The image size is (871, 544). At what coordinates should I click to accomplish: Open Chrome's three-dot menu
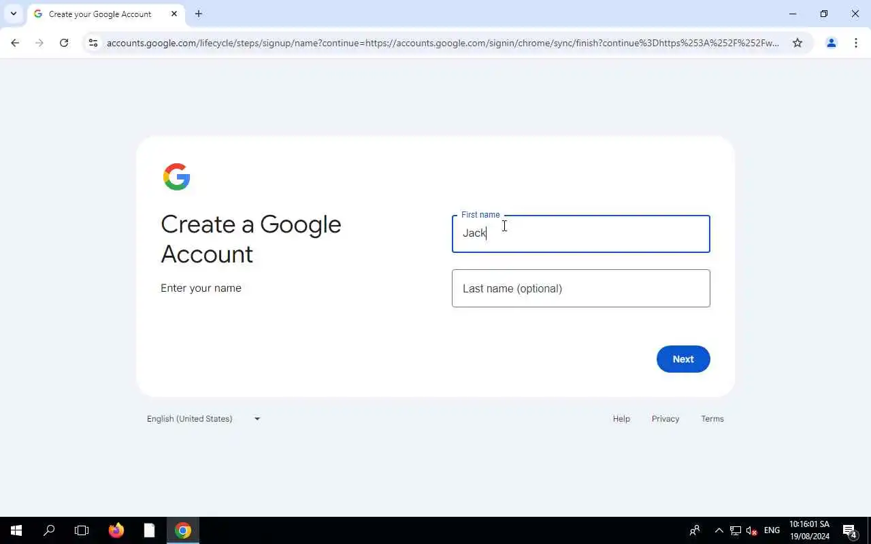[856, 43]
